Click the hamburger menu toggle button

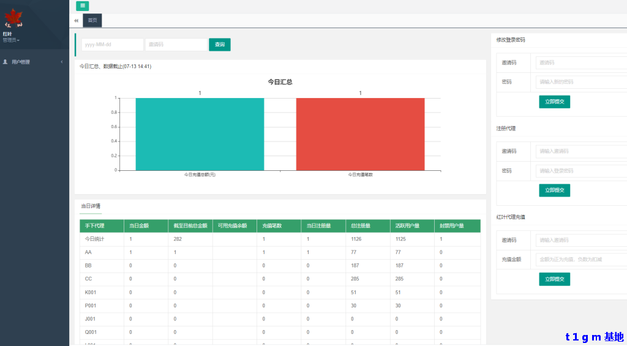click(82, 6)
